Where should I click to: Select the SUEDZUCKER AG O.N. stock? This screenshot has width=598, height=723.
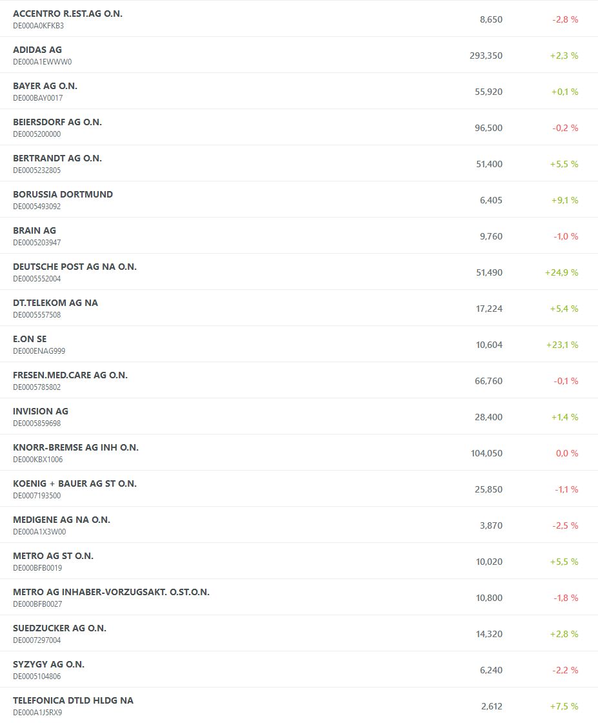point(59,628)
